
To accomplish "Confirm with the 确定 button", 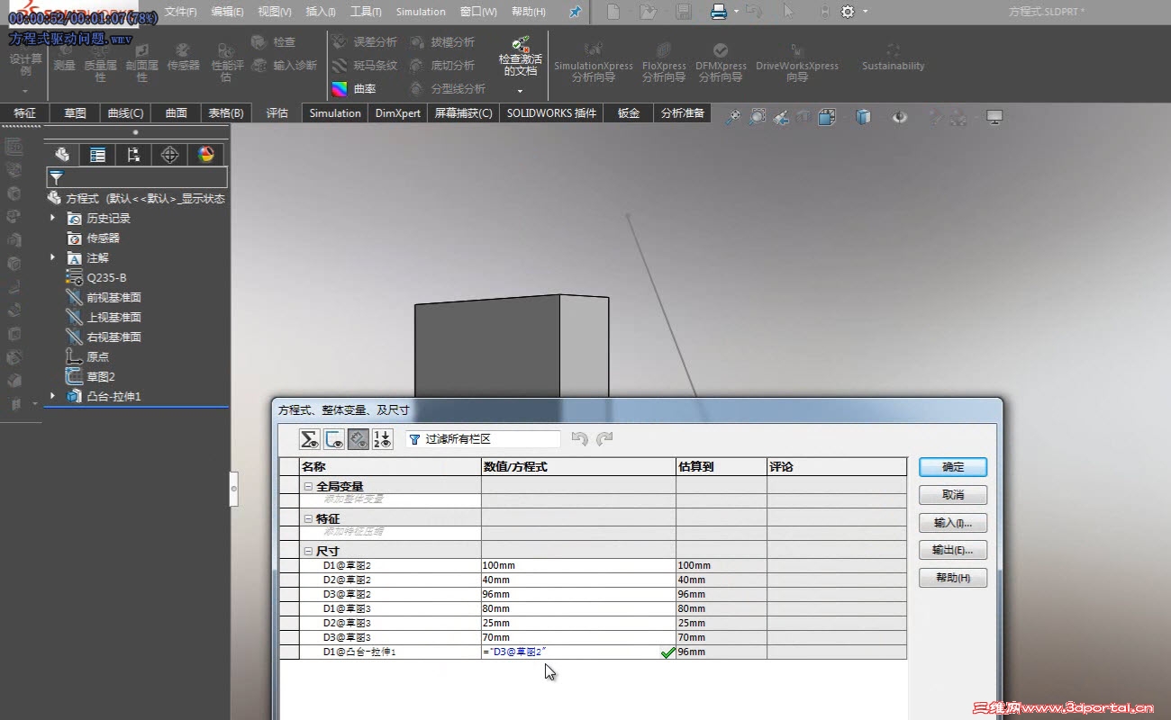I will tap(953, 467).
